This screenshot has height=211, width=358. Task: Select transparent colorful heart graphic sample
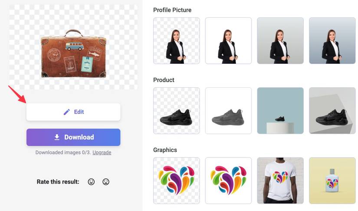coord(177,181)
